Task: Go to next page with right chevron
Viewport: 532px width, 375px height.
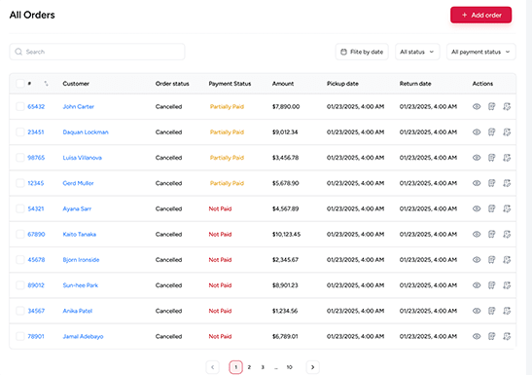Action: point(312,367)
